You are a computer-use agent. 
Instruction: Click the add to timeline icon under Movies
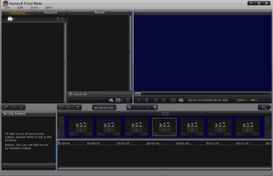tap(111, 100)
